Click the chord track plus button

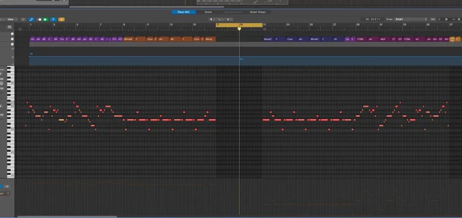click(x=12, y=39)
